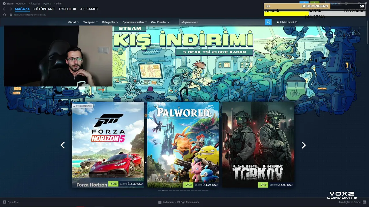Viewport: 369px width, 207px height.
Task: Click the İSTEK LİSTESİNDE tag on Forza
Action: [x=82, y=106]
